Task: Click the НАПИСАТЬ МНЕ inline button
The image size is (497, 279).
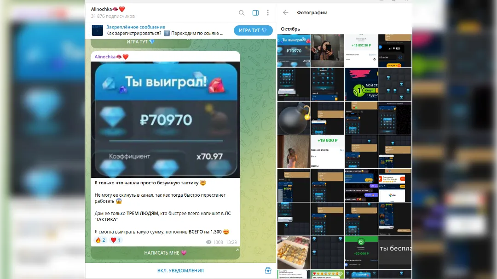Action: click(x=165, y=253)
